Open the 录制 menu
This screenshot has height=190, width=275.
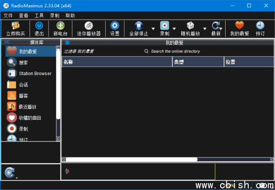click(55, 15)
